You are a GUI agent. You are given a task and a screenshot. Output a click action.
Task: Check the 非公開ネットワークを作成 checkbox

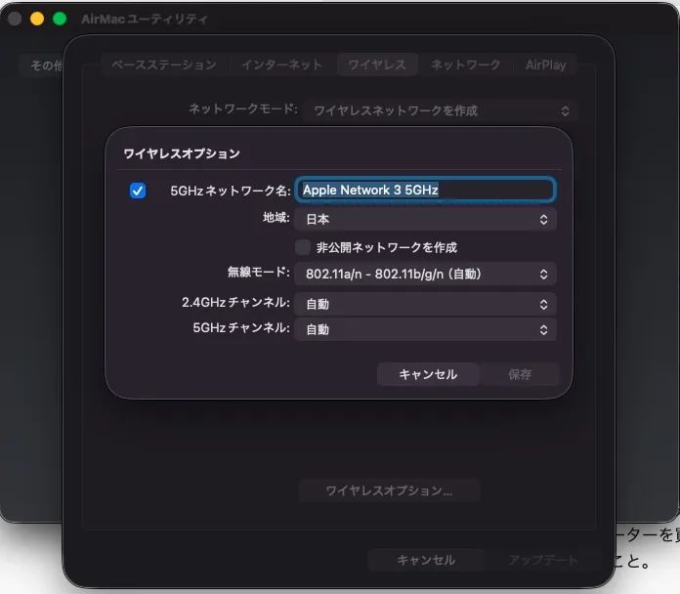click(x=303, y=247)
